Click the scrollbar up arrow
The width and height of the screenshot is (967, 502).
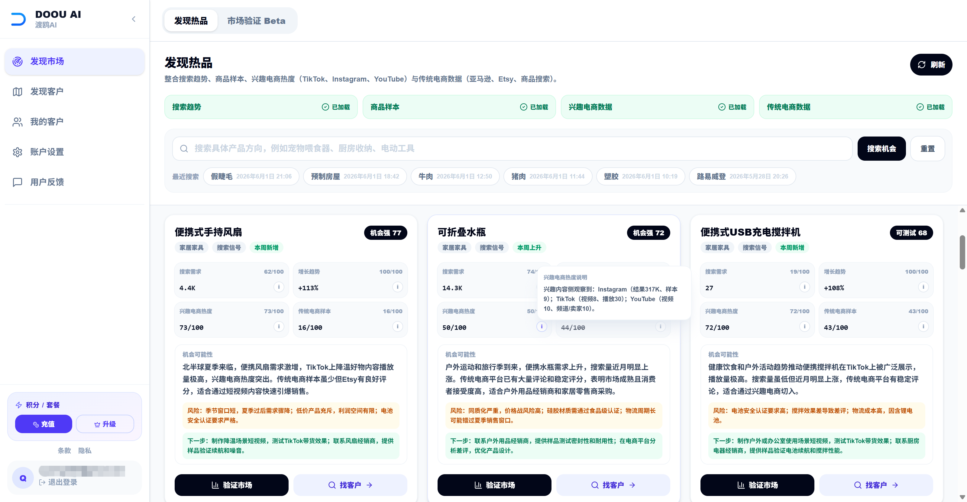tap(962, 211)
